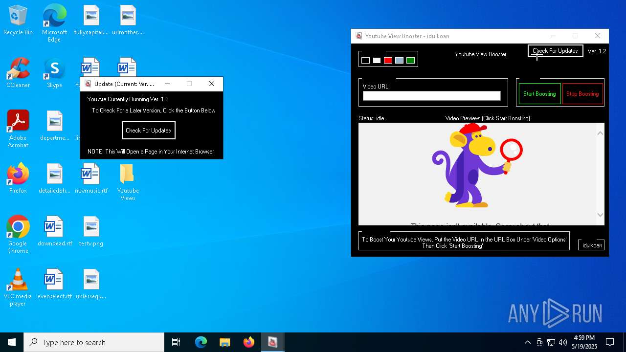The width and height of the screenshot is (626, 352).
Task: Choose the red color theme swatch
Action: [x=388, y=61]
